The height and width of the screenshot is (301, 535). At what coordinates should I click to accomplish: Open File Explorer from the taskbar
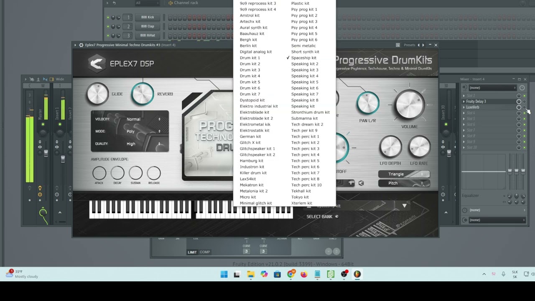(x=250, y=274)
